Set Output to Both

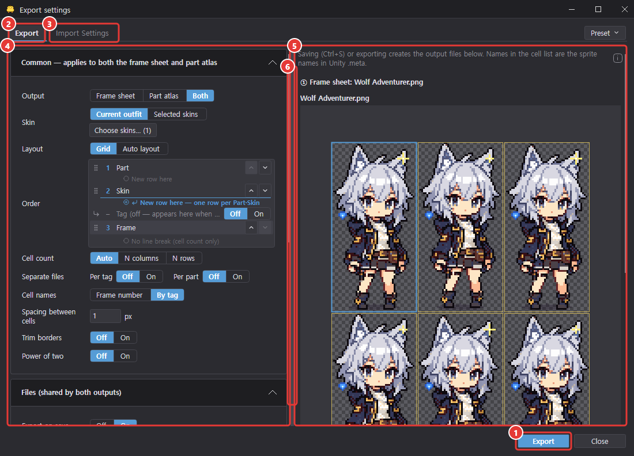(200, 96)
